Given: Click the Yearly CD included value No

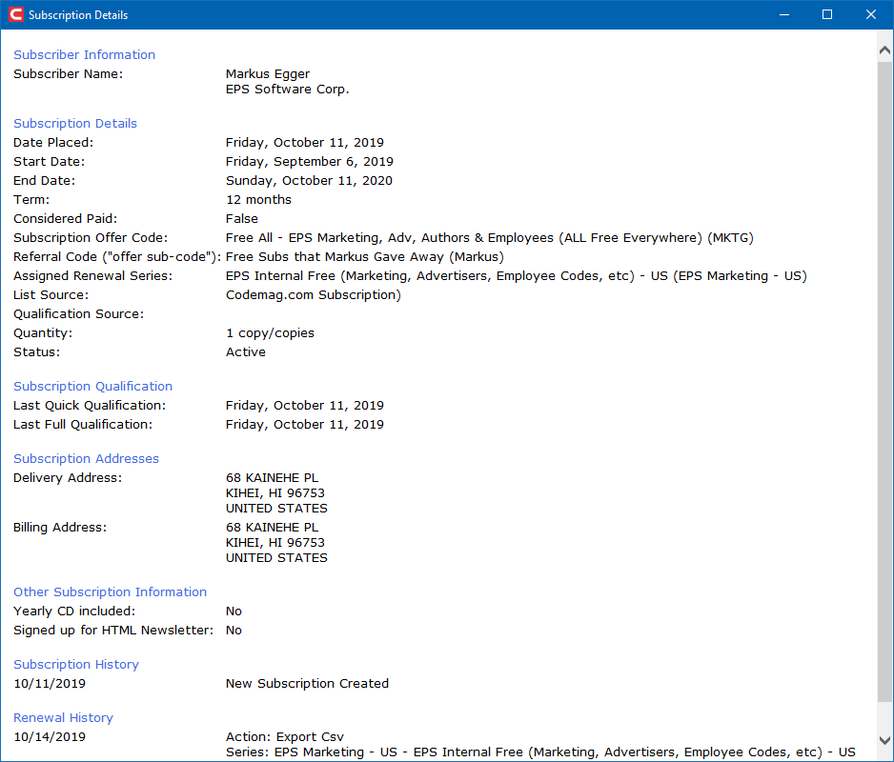Looking at the screenshot, I should point(234,611).
